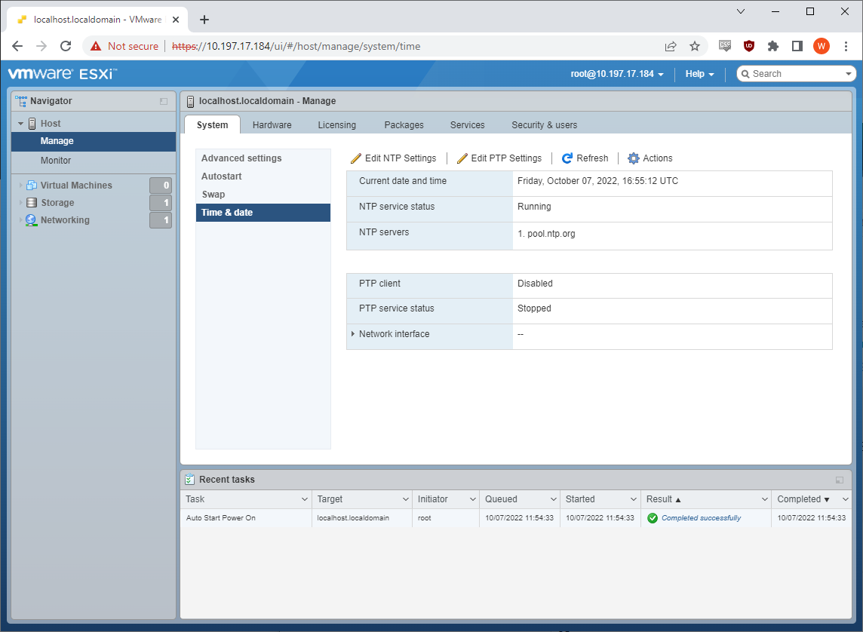The height and width of the screenshot is (632, 863).
Task: Click the Edit PTP Settings pencil icon
Action: [462, 158]
